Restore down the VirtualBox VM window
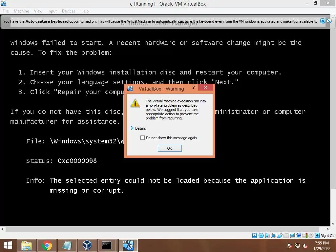 click(315, 3)
